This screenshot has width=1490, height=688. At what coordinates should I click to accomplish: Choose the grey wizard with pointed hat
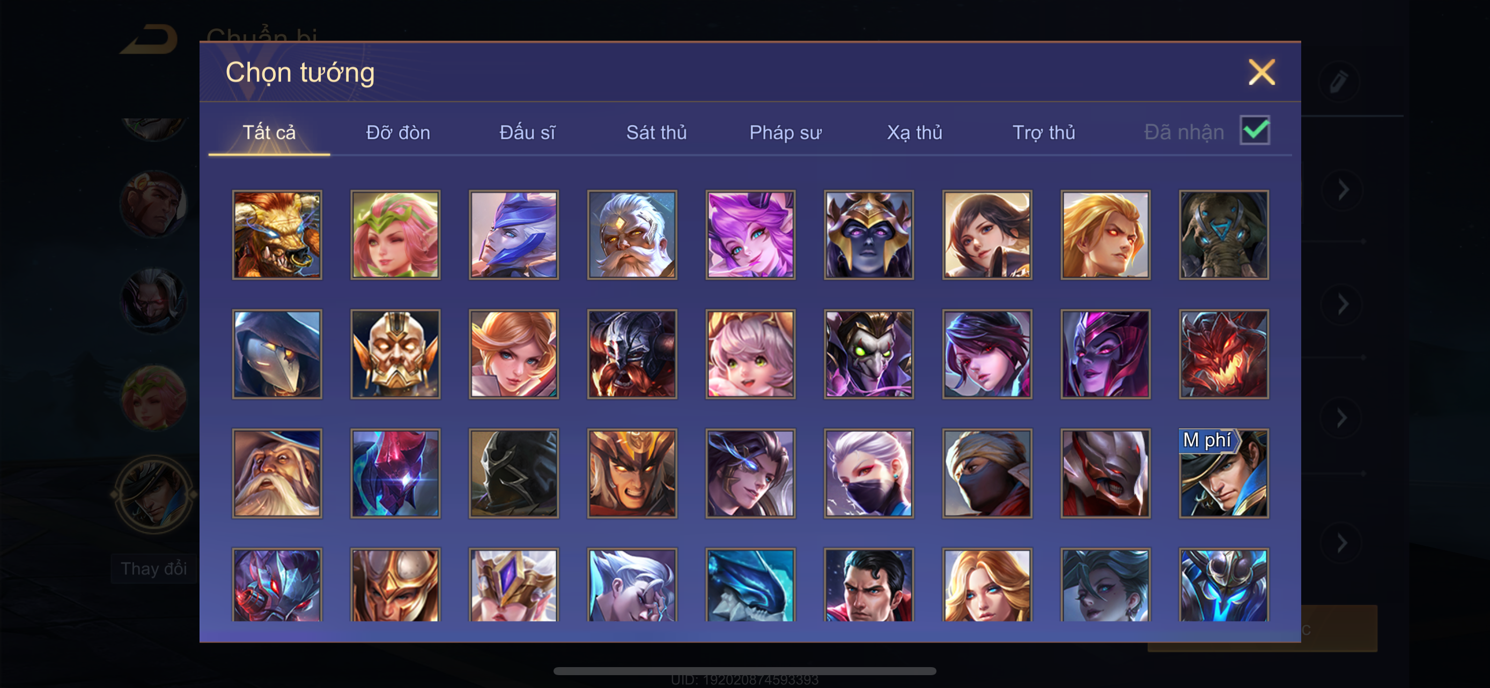click(x=277, y=473)
